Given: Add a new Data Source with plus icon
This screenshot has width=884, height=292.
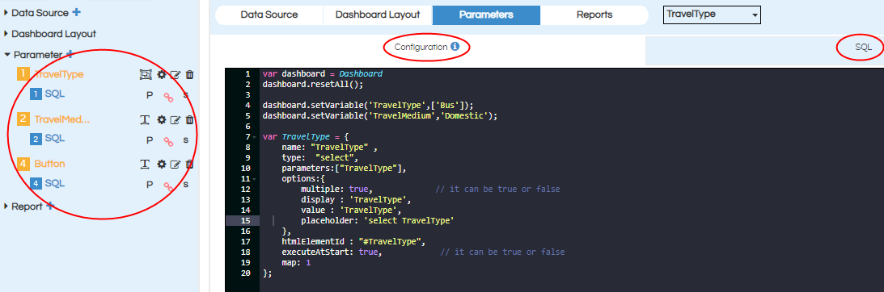Looking at the screenshot, I should coord(77,12).
